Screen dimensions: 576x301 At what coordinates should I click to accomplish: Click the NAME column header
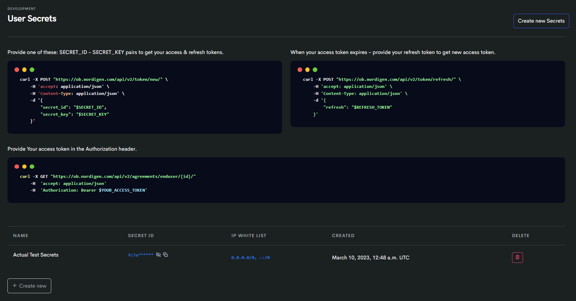pos(20,236)
